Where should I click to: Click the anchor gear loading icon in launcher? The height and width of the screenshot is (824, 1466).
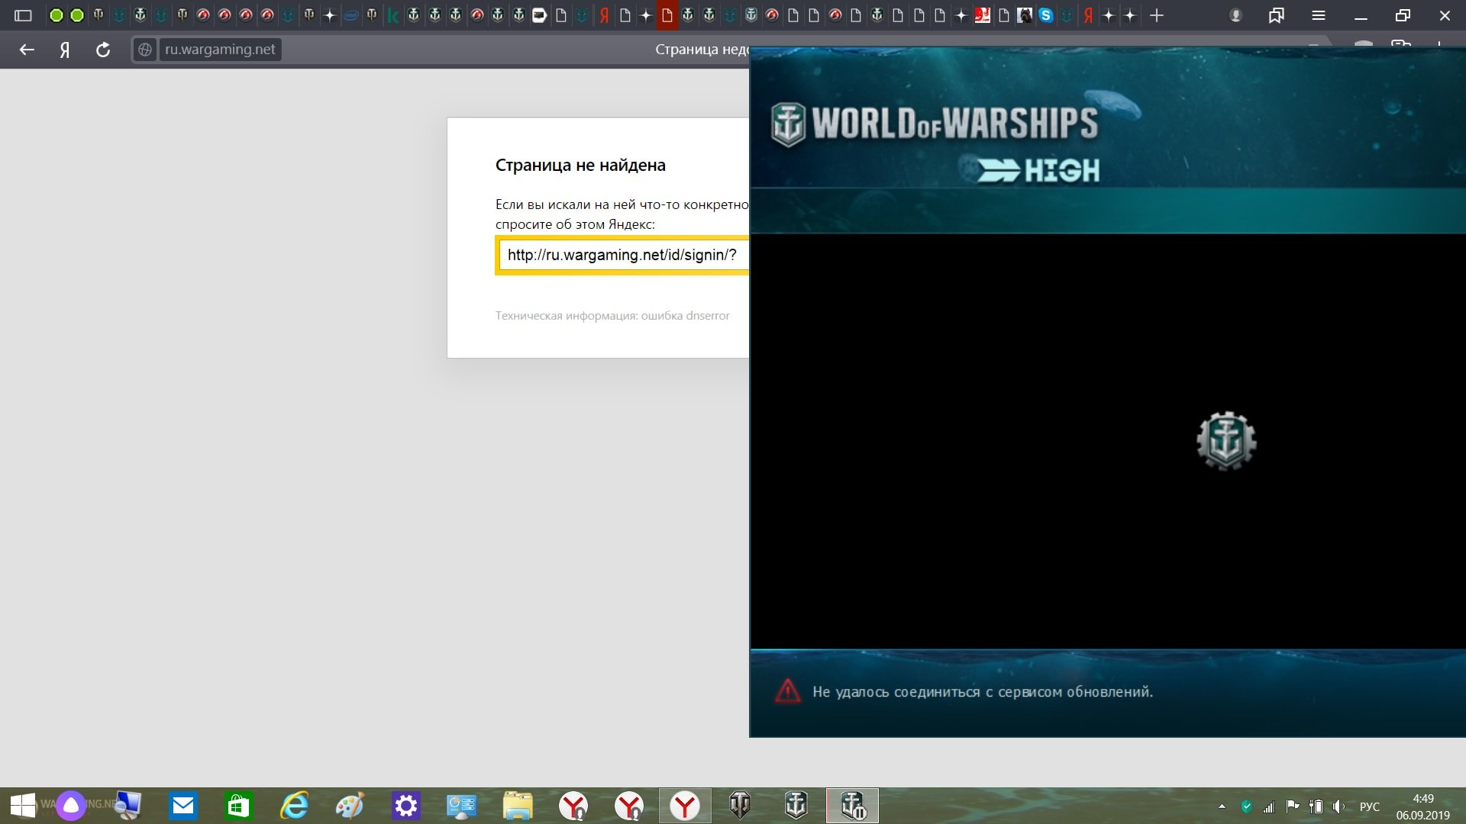[x=1226, y=441]
